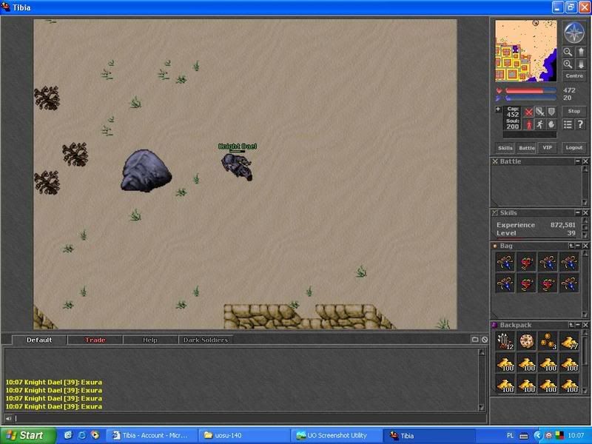Click the compass rose beside the minimap

(574, 33)
